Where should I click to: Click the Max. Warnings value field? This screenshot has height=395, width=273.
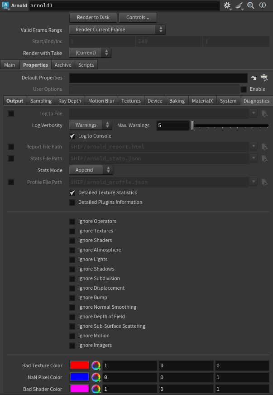pyautogui.click(x=172, y=125)
